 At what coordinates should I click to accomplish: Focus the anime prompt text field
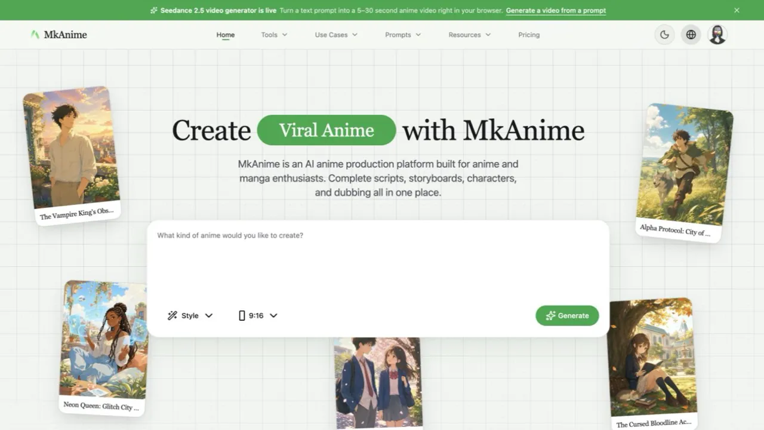click(378, 260)
